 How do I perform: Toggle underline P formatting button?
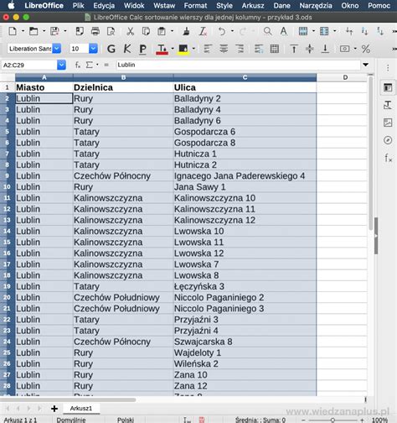(142, 49)
